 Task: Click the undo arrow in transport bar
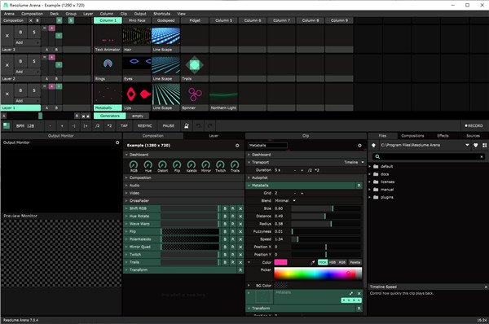(x=198, y=126)
